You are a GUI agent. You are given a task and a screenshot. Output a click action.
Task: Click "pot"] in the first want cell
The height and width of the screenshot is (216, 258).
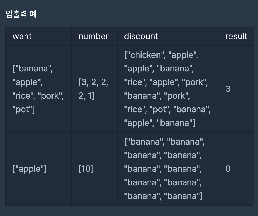[x=24, y=109]
